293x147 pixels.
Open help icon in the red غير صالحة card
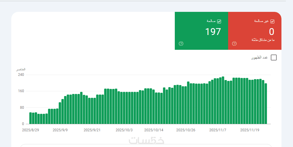click(234, 44)
